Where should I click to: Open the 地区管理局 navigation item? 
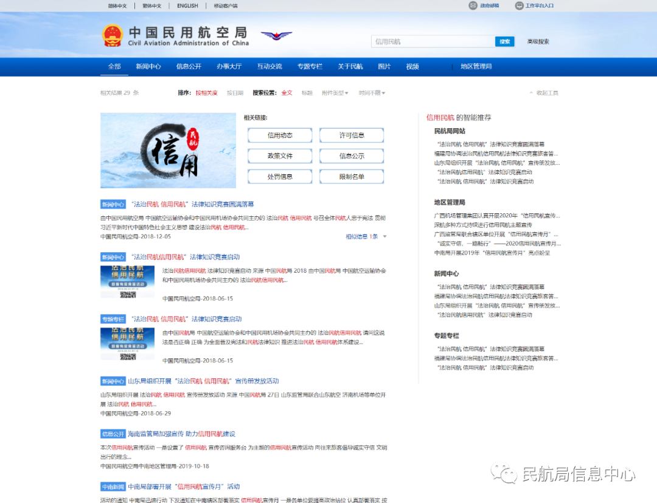476,67
